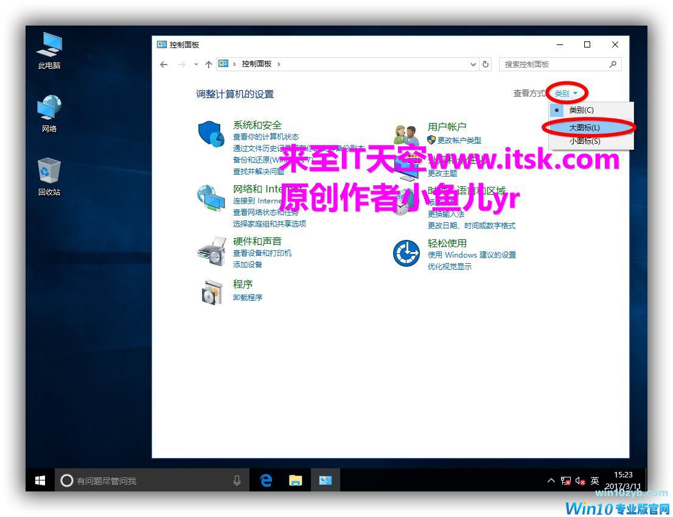Go back with the back arrow
The image size is (673, 517).
tap(164, 65)
